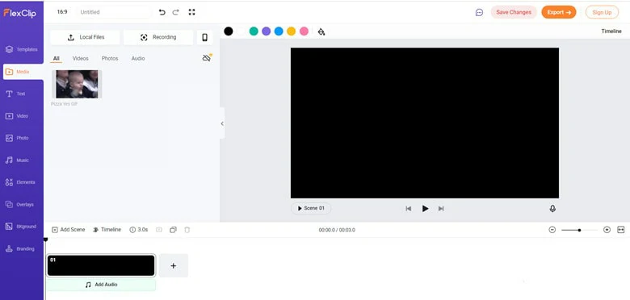This screenshot has height=300, width=630.
Task: Collapse the media side panel arrow
Action: click(222, 123)
